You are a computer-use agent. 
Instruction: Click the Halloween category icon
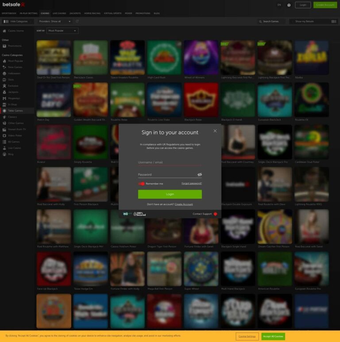click(x=4, y=74)
